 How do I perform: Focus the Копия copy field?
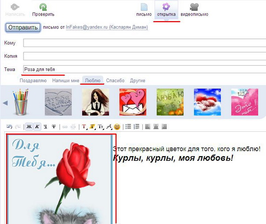(x=145, y=56)
